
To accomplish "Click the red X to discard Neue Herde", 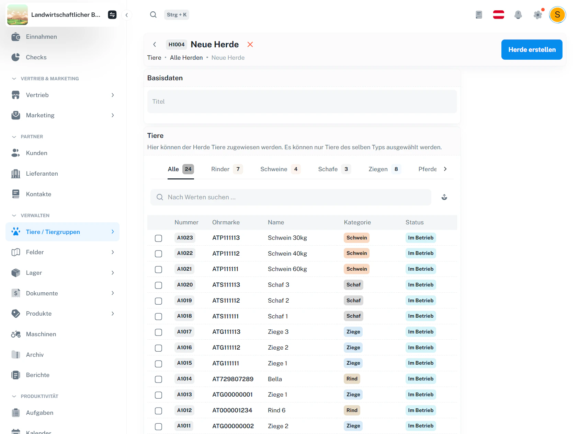I will [x=250, y=45].
